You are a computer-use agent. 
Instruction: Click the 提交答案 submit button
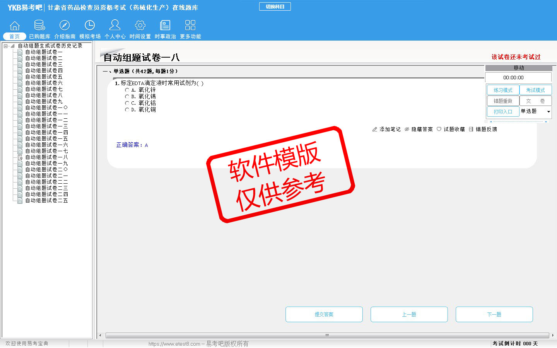324,314
